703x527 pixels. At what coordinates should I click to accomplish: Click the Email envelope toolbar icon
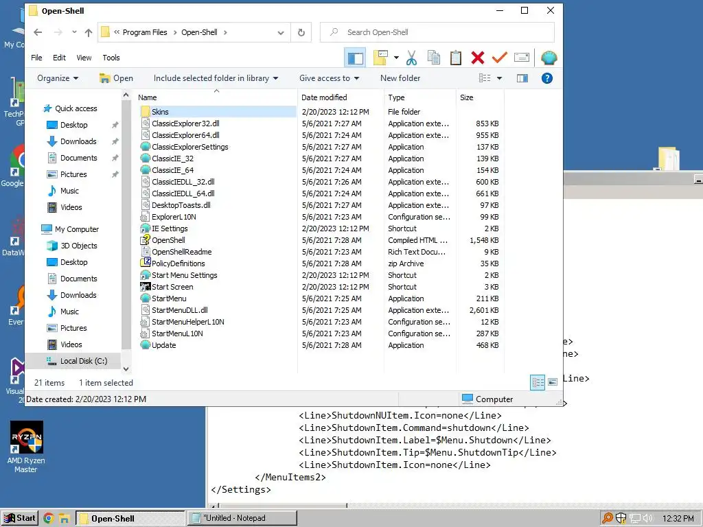pyautogui.click(x=522, y=58)
